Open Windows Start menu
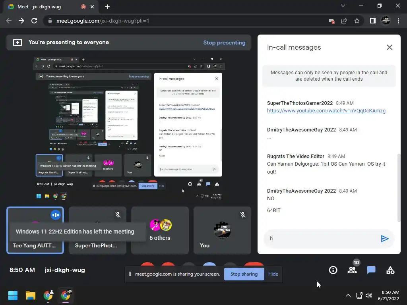Screen dimensions: 407x305 [13, 295]
